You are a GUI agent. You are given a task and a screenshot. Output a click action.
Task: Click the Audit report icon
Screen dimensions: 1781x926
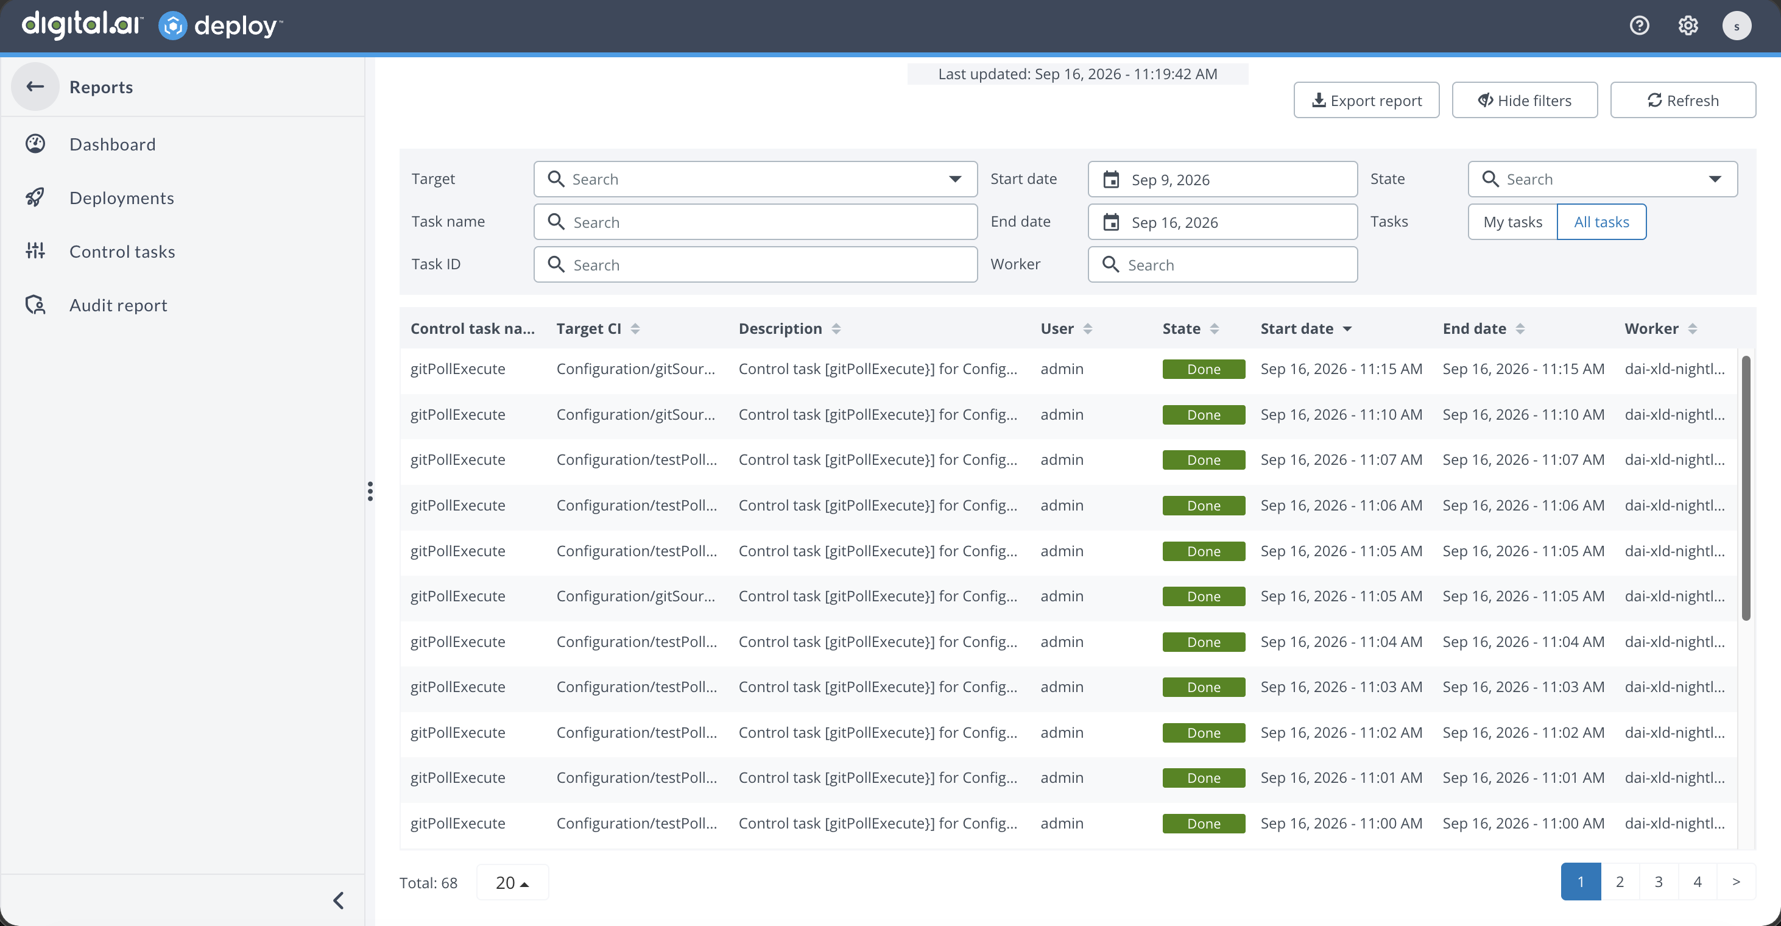[x=35, y=305]
